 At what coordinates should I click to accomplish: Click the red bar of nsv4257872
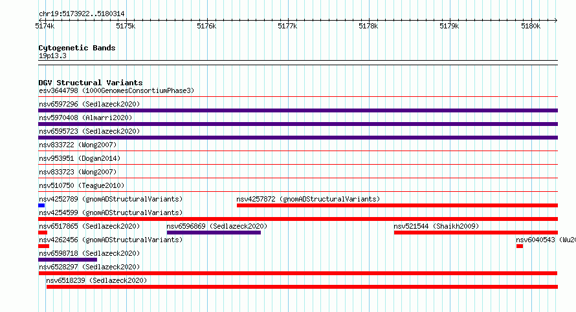pyautogui.click(x=397, y=205)
